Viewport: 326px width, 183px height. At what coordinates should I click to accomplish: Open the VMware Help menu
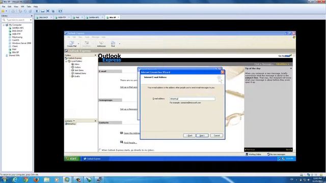pyautogui.click(x=36, y=7)
